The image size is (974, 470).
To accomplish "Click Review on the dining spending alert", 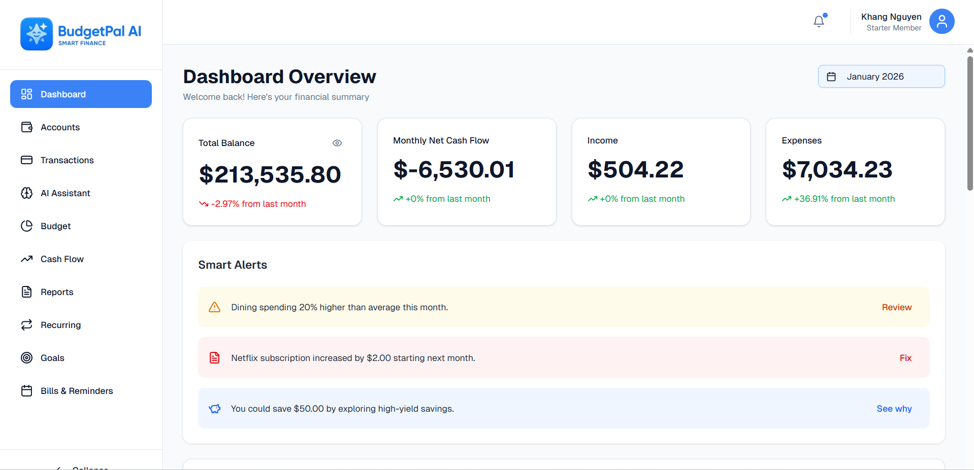I will 896,307.
